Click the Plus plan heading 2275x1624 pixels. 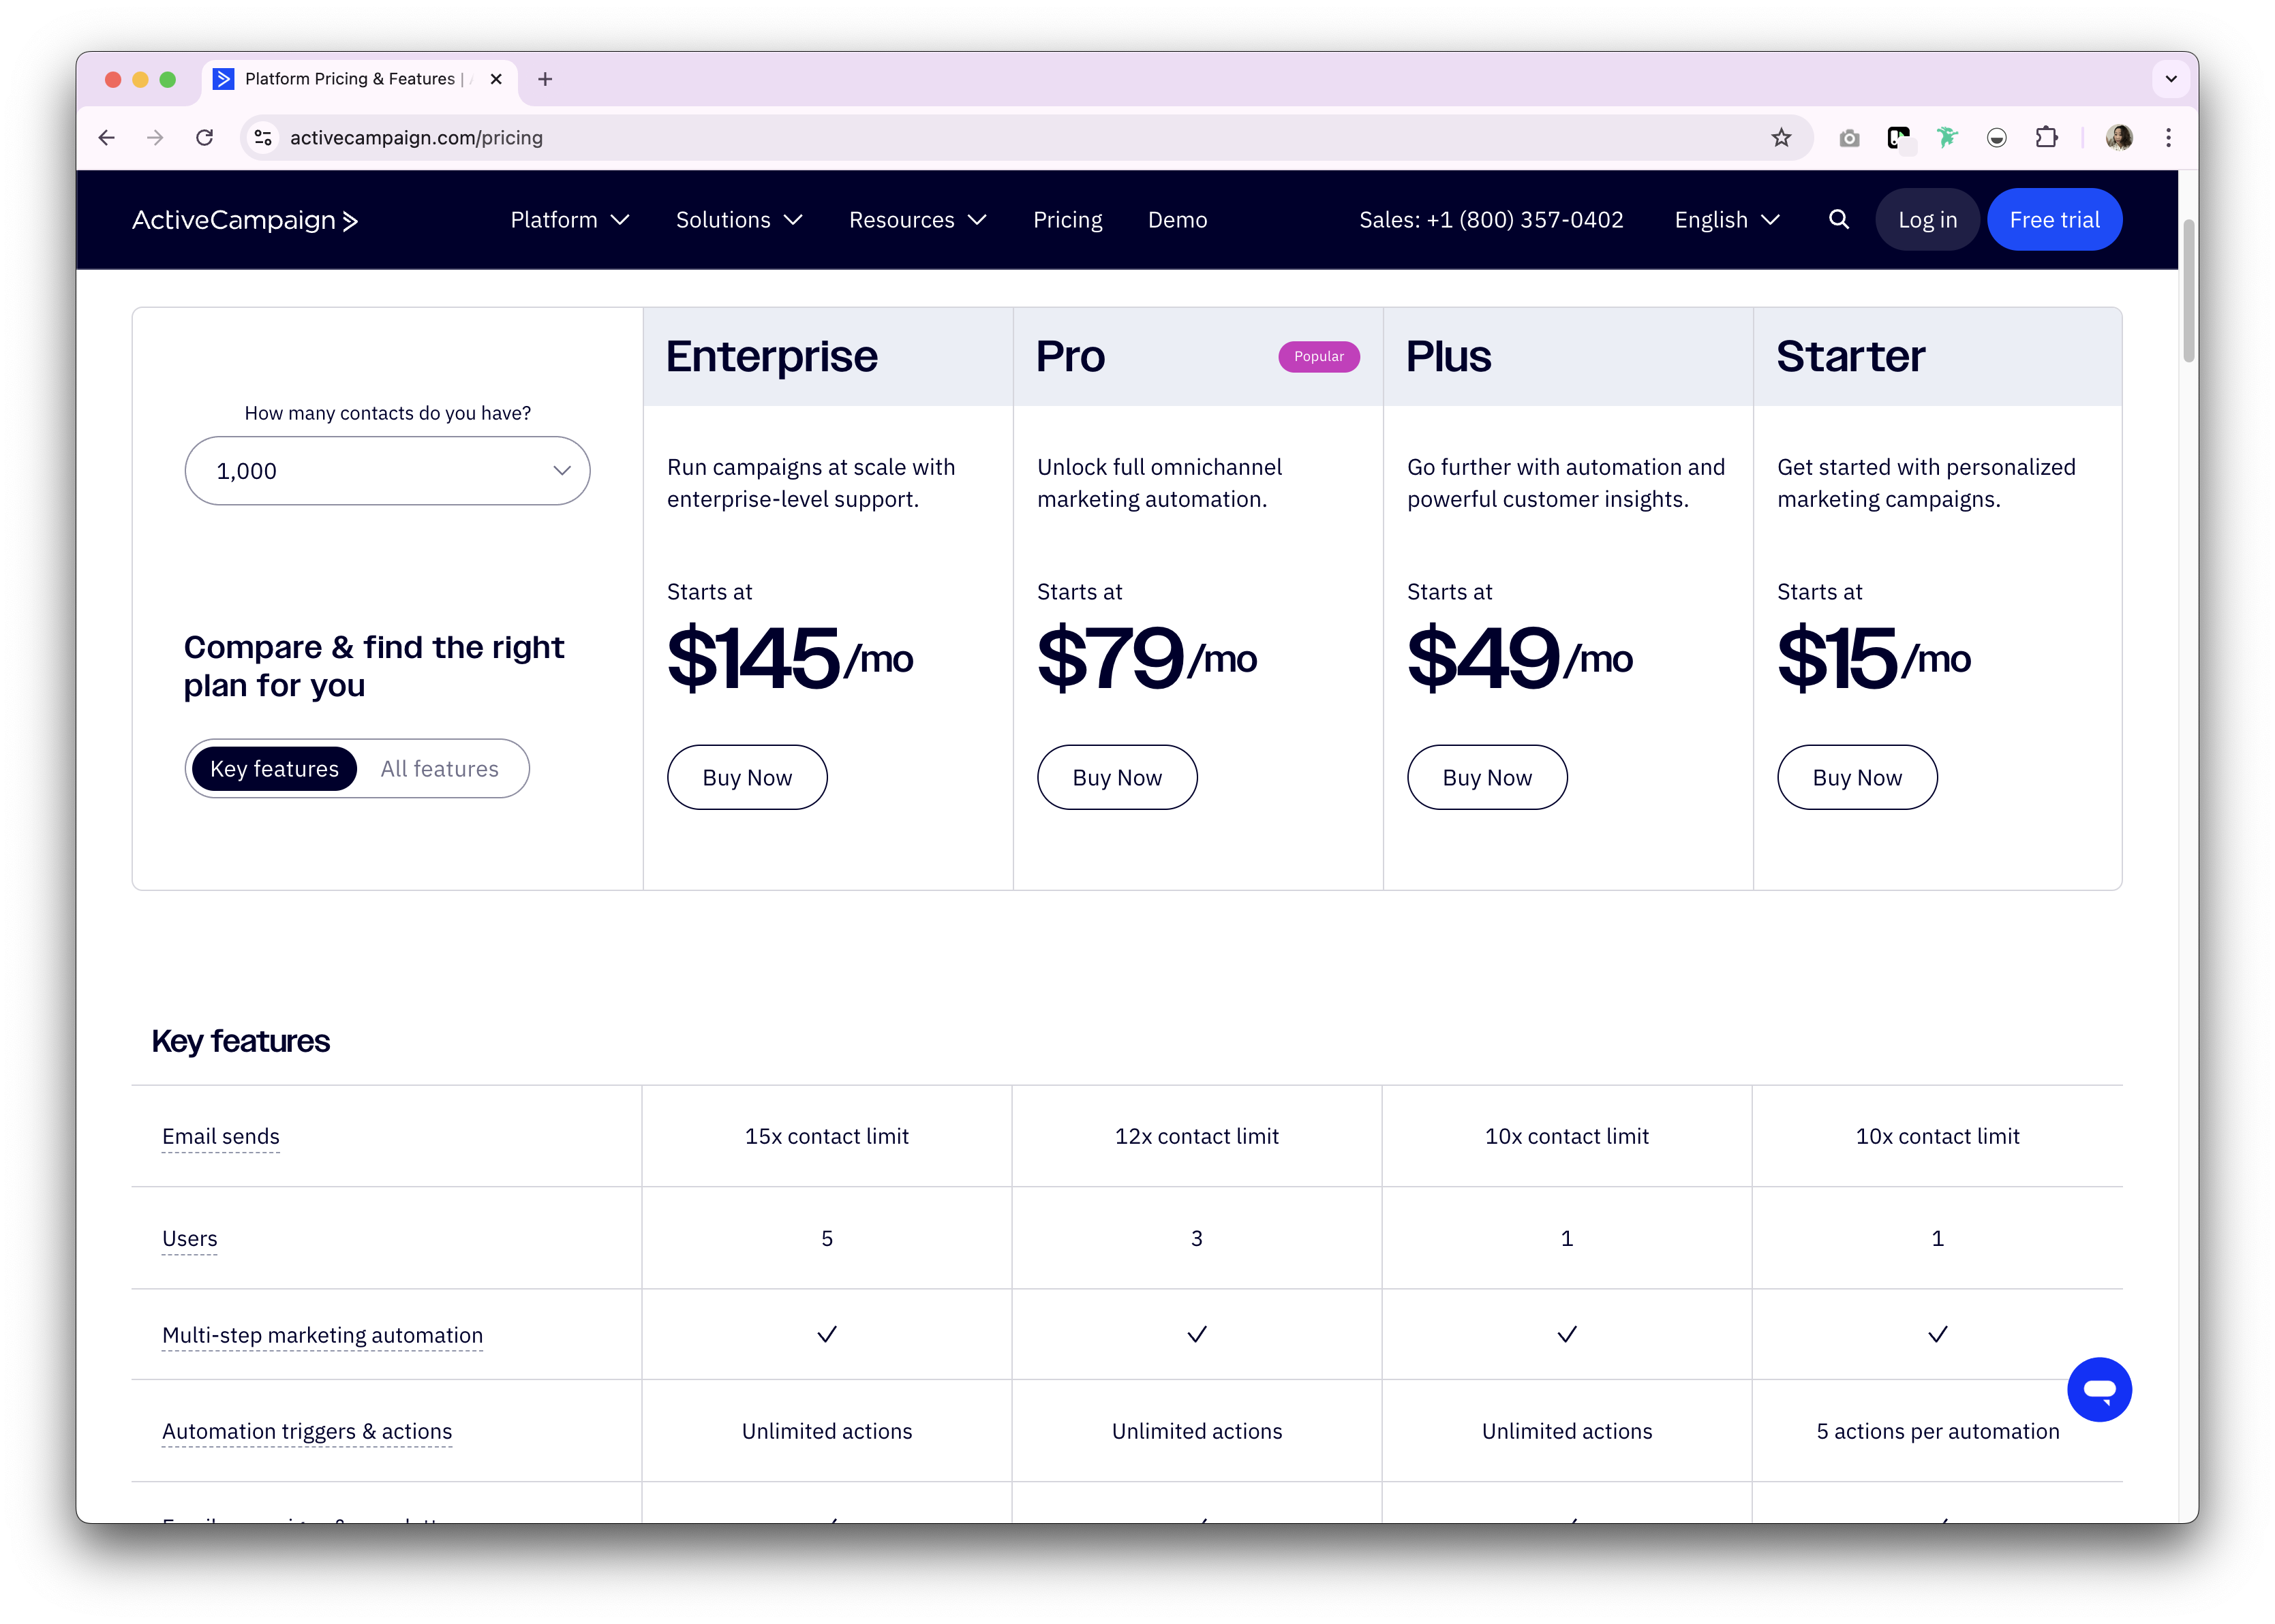click(1449, 357)
